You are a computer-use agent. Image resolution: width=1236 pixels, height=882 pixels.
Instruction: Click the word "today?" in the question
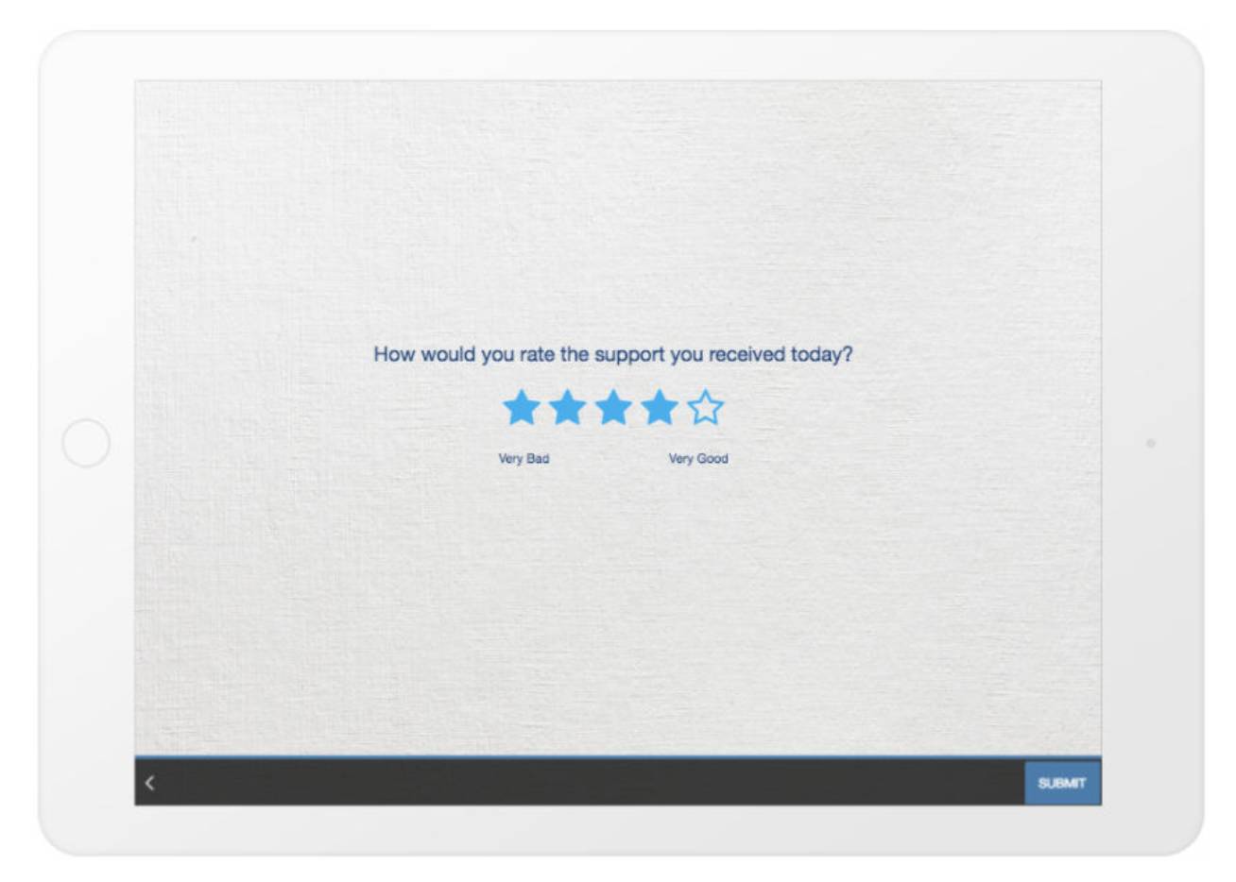(x=821, y=355)
